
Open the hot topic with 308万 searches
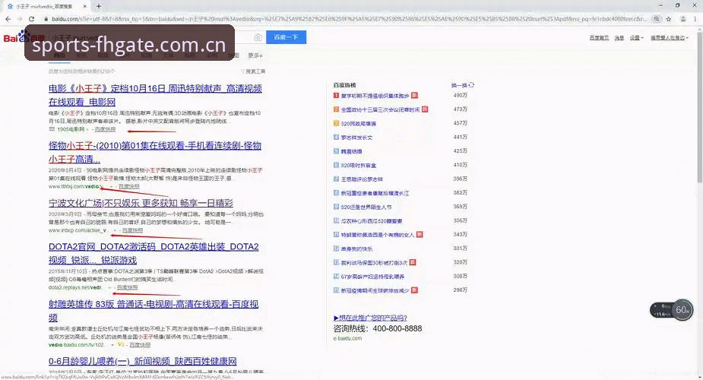point(372,277)
